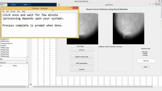Maximize the Notepad window
162x91 pixels.
point(71,8)
